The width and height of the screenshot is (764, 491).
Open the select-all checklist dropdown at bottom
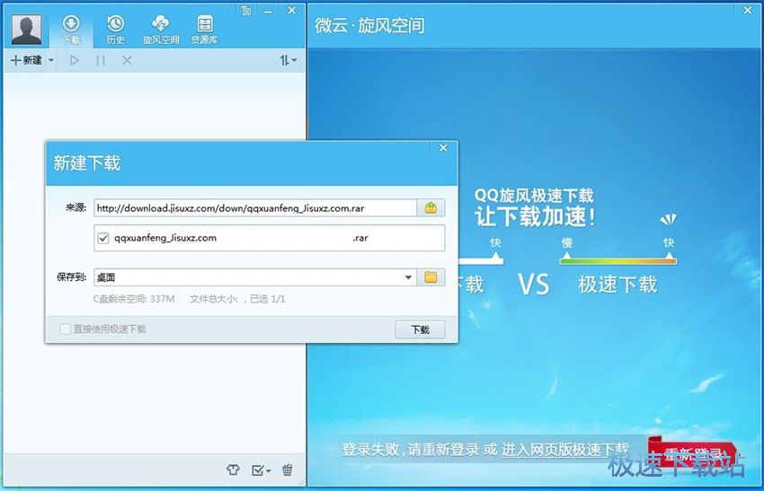(261, 470)
